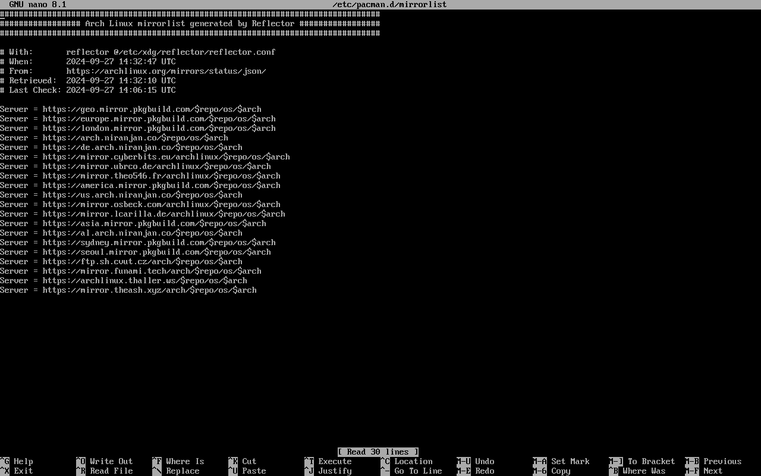Click the archlinux.org mirrors status URL
Viewport: 761px width, 476px height.
(x=166, y=71)
